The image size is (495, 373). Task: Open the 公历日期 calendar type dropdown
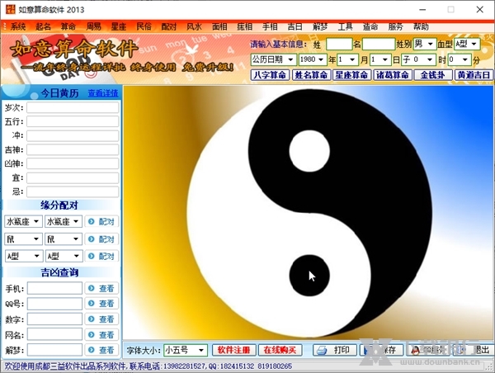tap(273, 59)
